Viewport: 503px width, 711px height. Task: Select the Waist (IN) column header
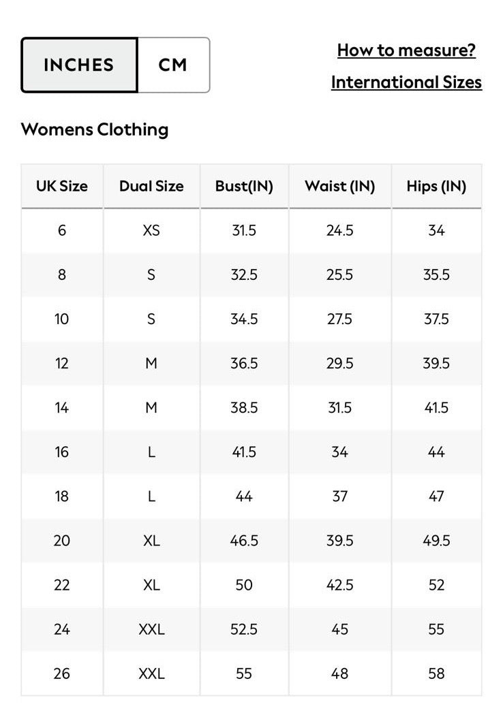coord(339,187)
